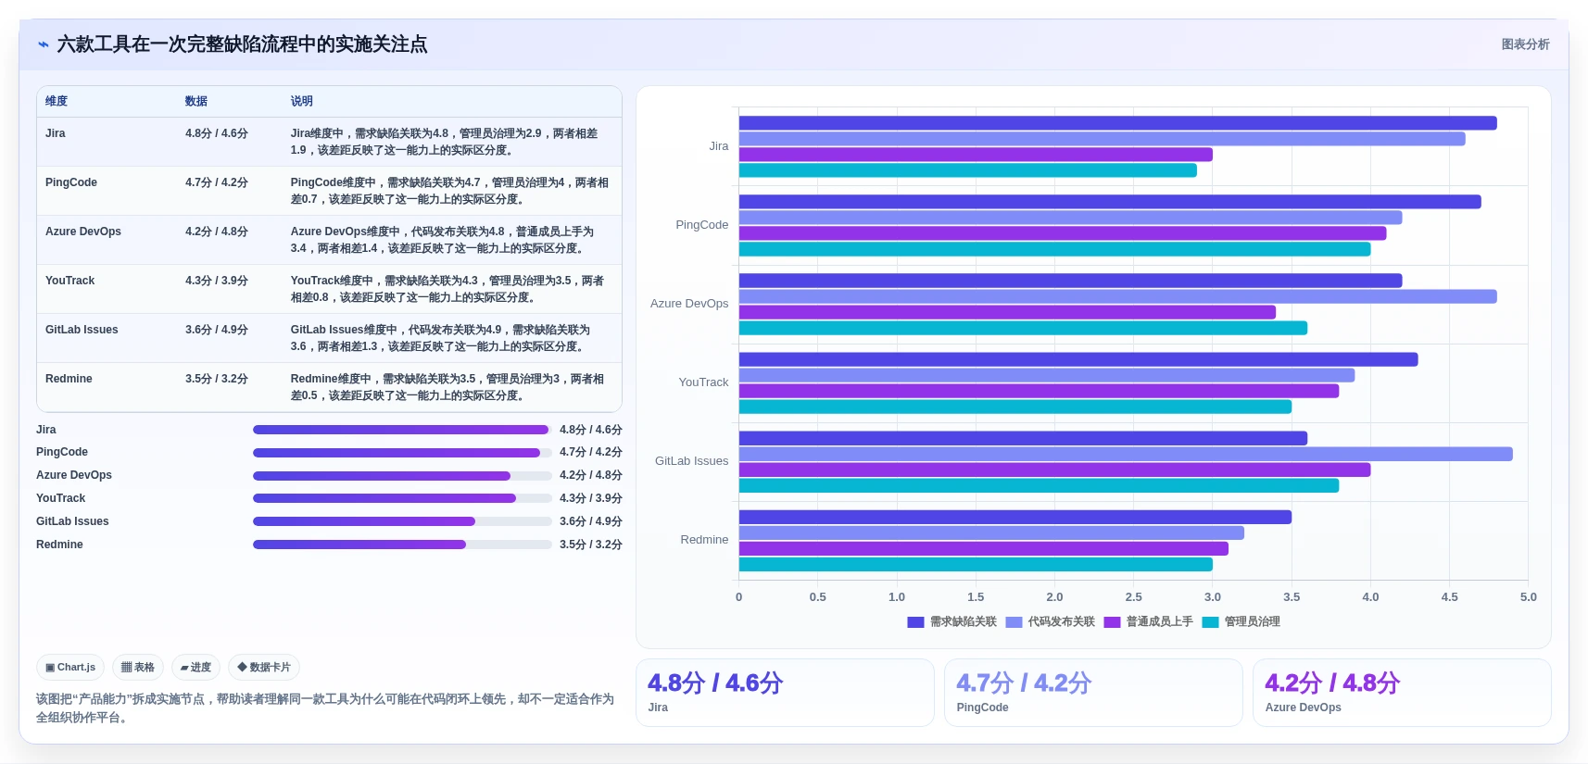The height and width of the screenshot is (764, 1588).
Task: Toggle the 代码发布关联 legend swatch
Action: (1014, 622)
